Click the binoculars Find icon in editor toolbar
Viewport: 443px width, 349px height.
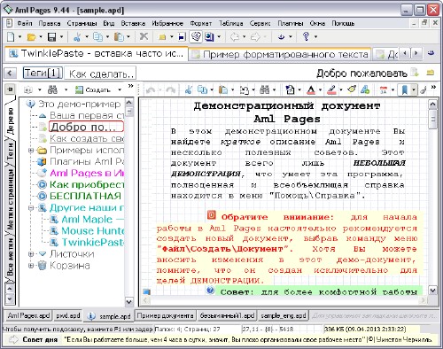click(265, 89)
